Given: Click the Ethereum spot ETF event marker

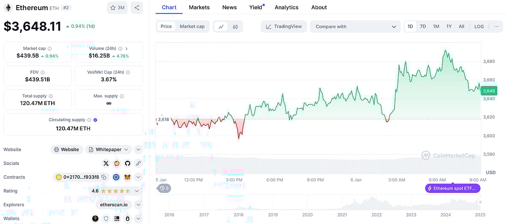Looking at the screenshot, I should tap(452, 188).
